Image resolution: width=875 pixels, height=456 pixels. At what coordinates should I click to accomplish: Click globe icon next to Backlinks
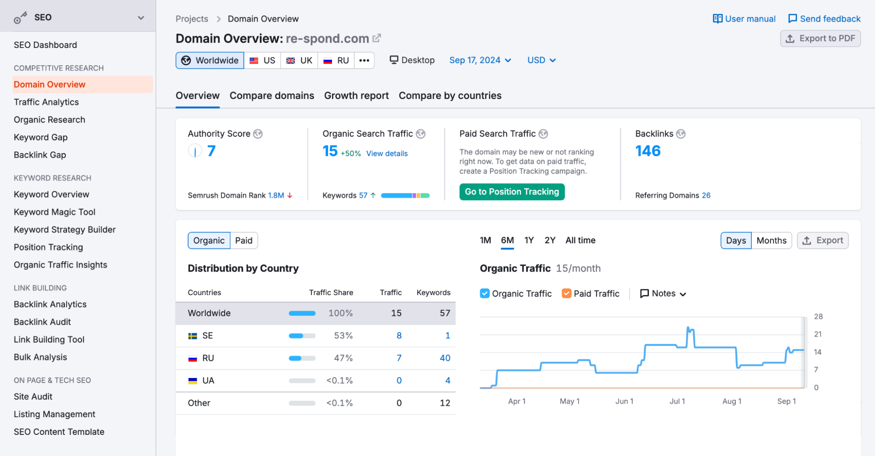point(681,134)
